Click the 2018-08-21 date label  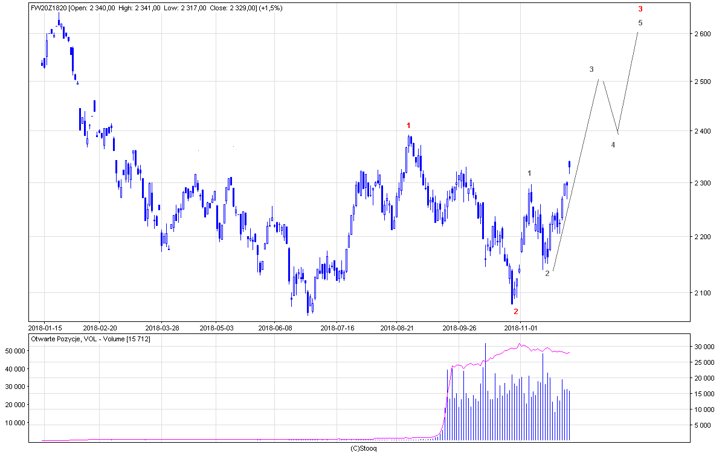tap(397, 327)
